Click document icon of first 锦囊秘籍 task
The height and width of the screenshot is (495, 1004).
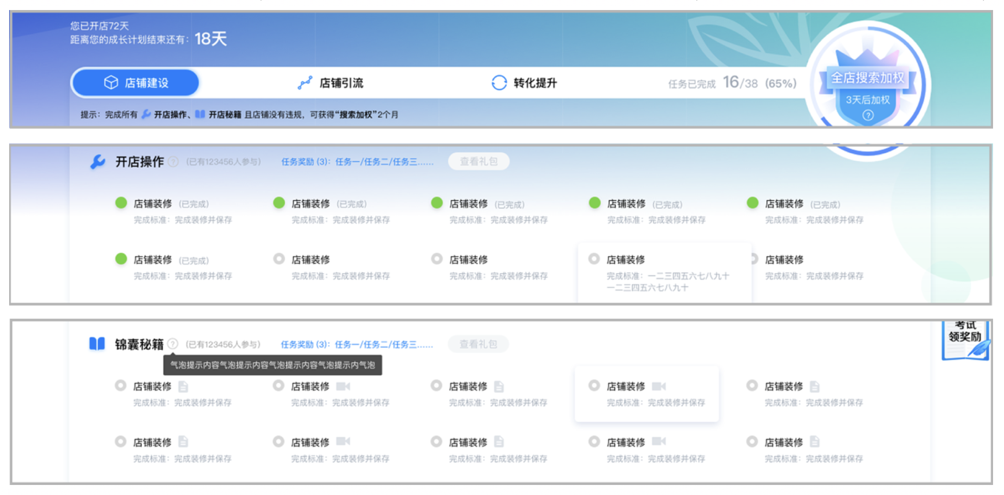pyautogui.click(x=183, y=387)
